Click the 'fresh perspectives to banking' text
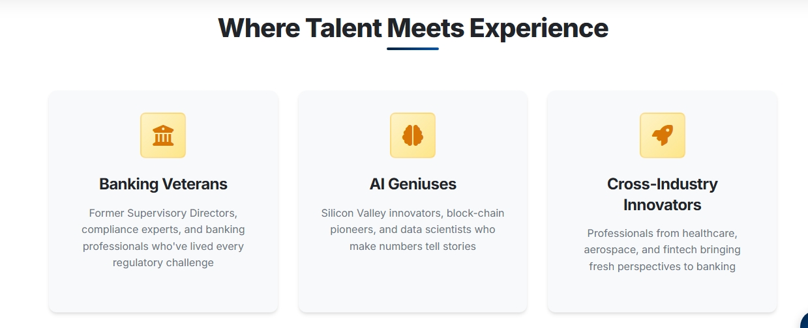This screenshot has height=328, width=808. 662,266
